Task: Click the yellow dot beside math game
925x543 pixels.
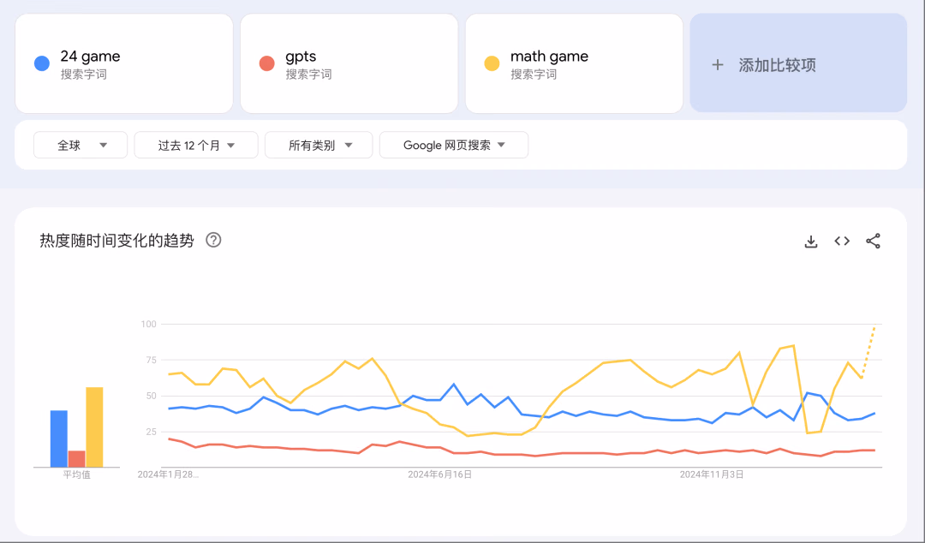Action: point(492,63)
